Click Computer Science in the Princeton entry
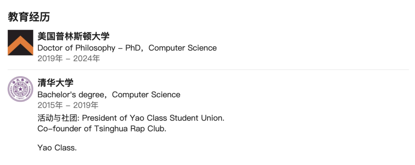This screenshot has width=415, height=165. [183, 48]
